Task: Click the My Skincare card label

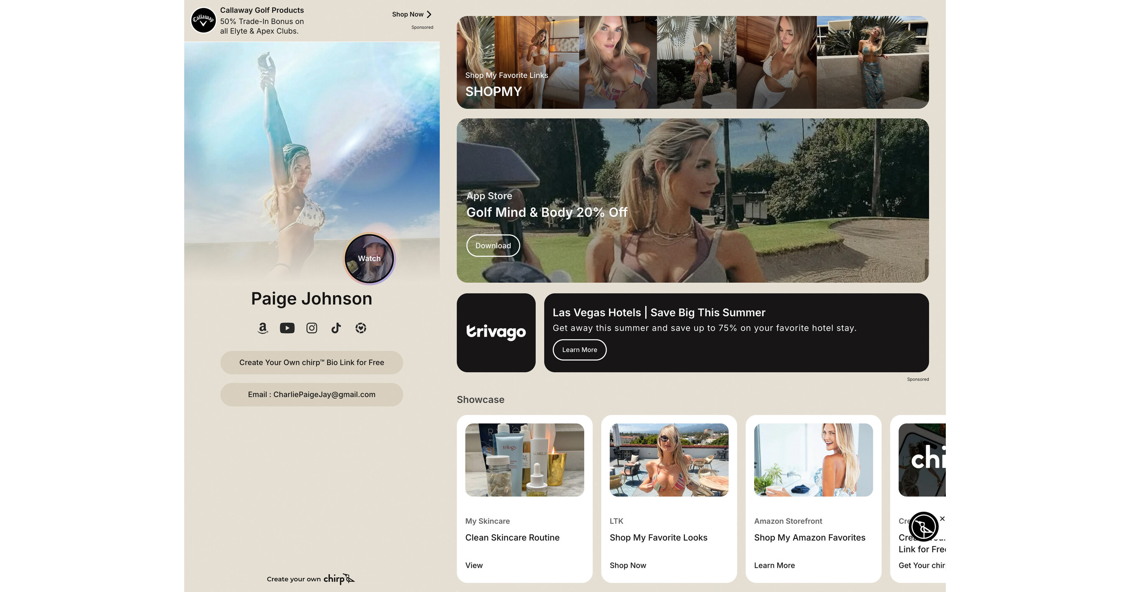Action: pyautogui.click(x=487, y=521)
